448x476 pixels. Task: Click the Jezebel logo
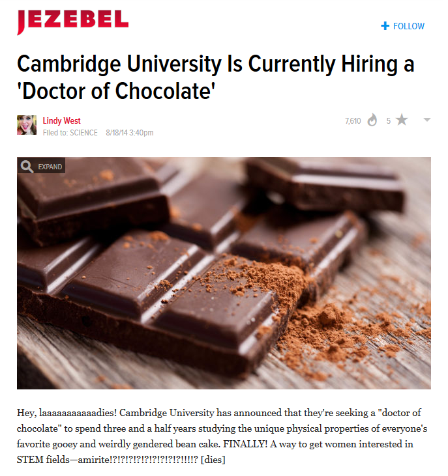72,21
